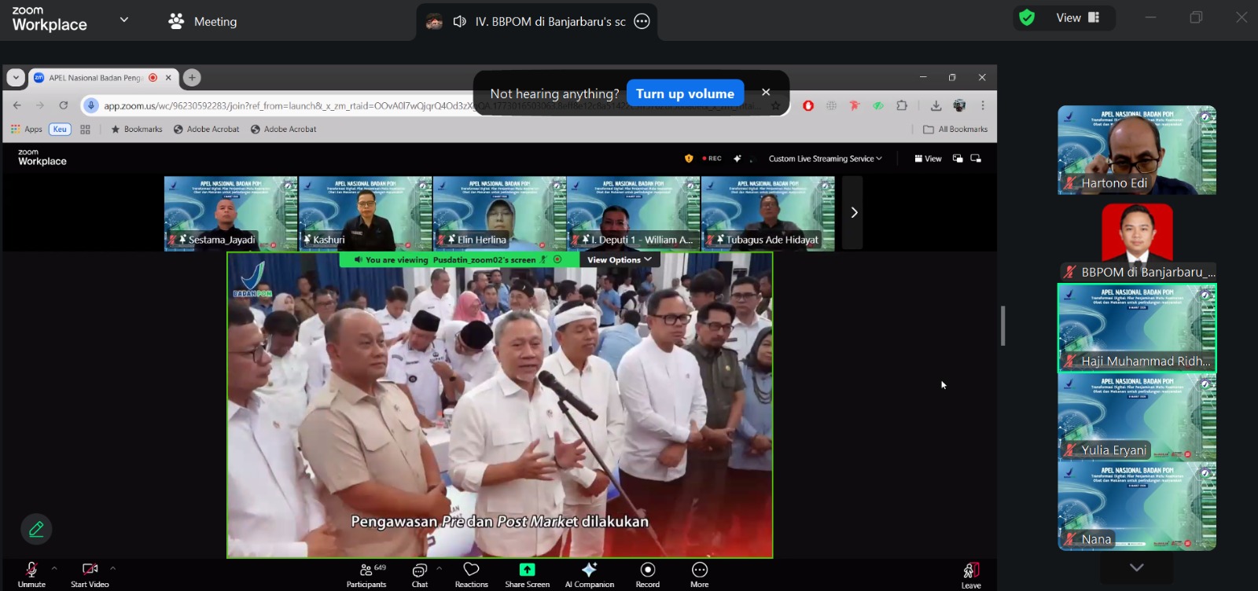
Task: Leave the meeting
Action: point(971,574)
